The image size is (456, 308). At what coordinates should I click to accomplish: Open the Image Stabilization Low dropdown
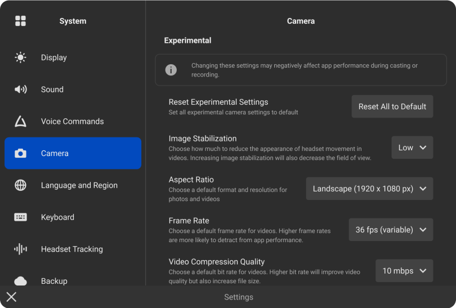[412, 148]
